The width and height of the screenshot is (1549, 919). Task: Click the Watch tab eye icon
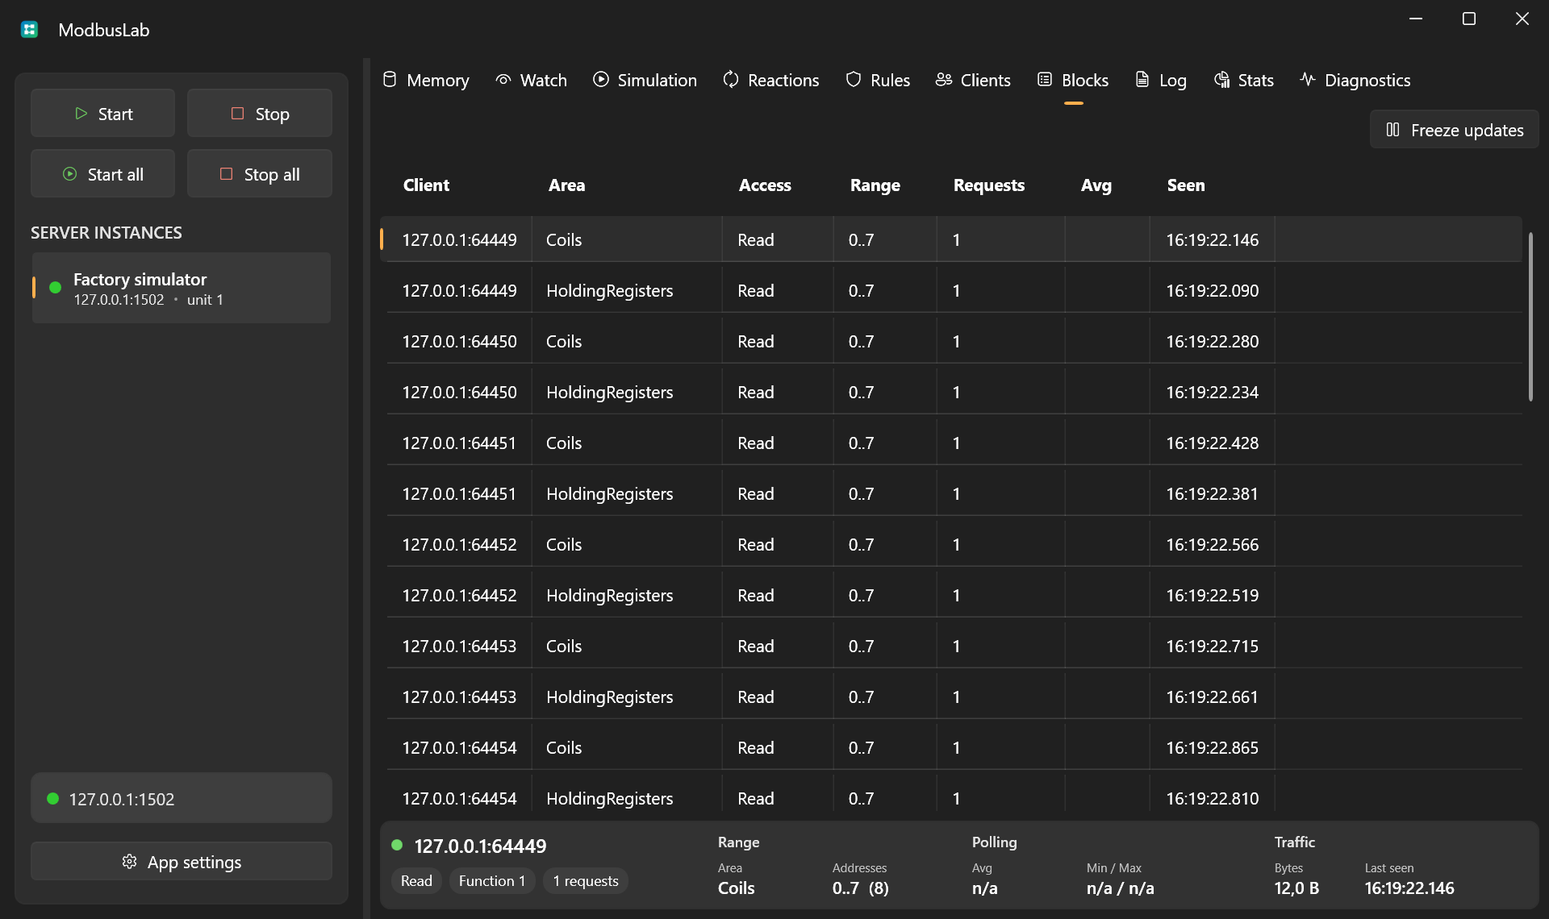503,80
